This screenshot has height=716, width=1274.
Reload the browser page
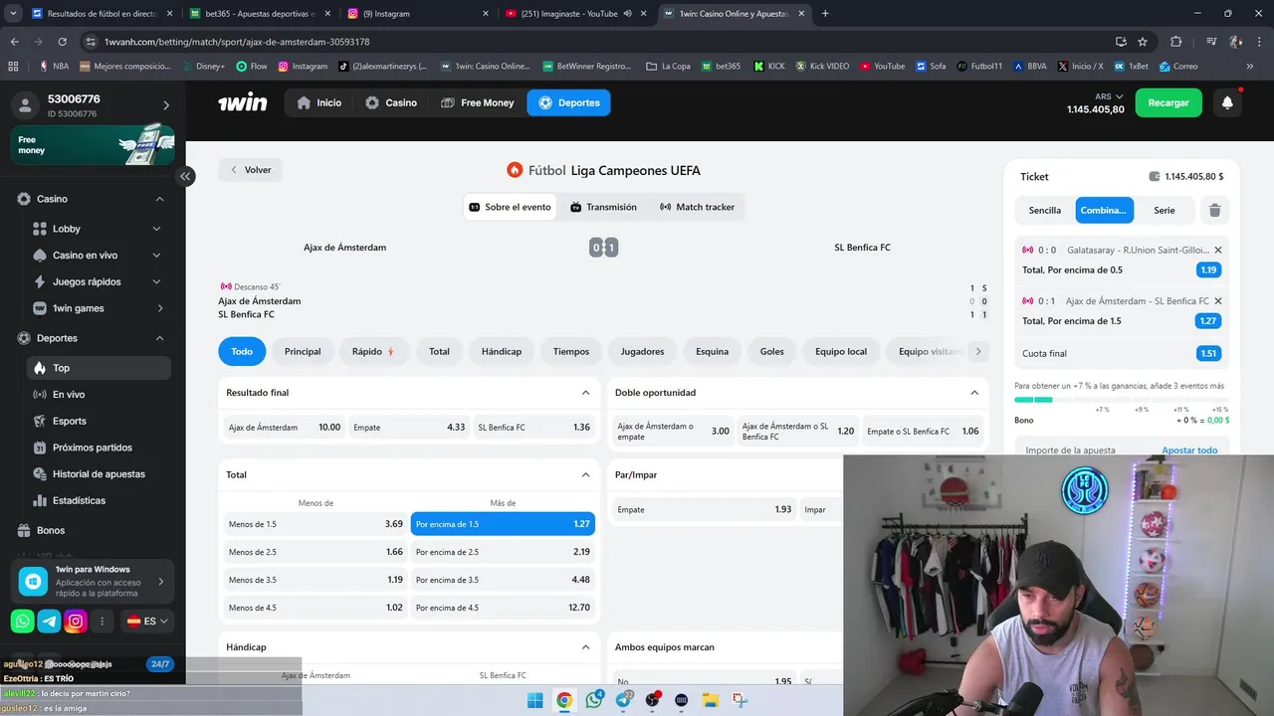(x=62, y=42)
